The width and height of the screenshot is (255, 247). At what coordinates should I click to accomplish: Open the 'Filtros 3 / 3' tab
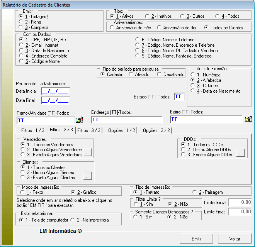click(x=88, y=130)
